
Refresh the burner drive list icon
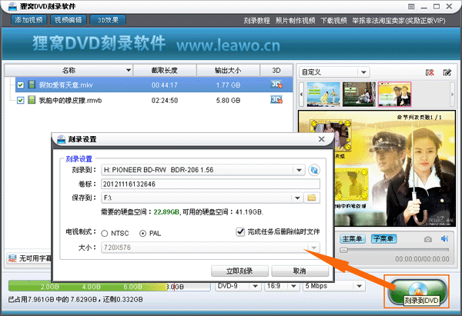(314, 170)
